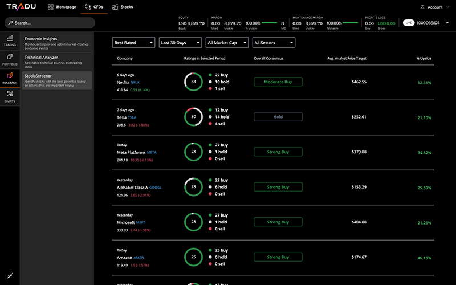
Task: Click Tesla ratings ring showing 30
Action: point(193,117)
